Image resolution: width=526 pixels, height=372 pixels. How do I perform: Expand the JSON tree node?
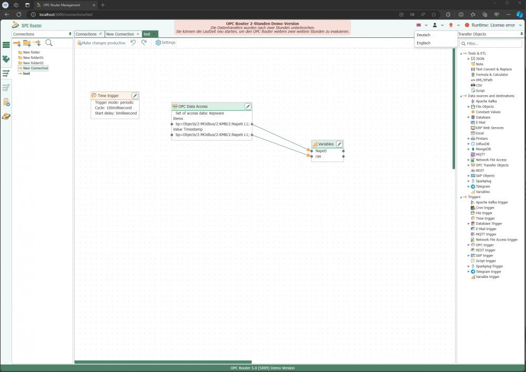[469, 59]
